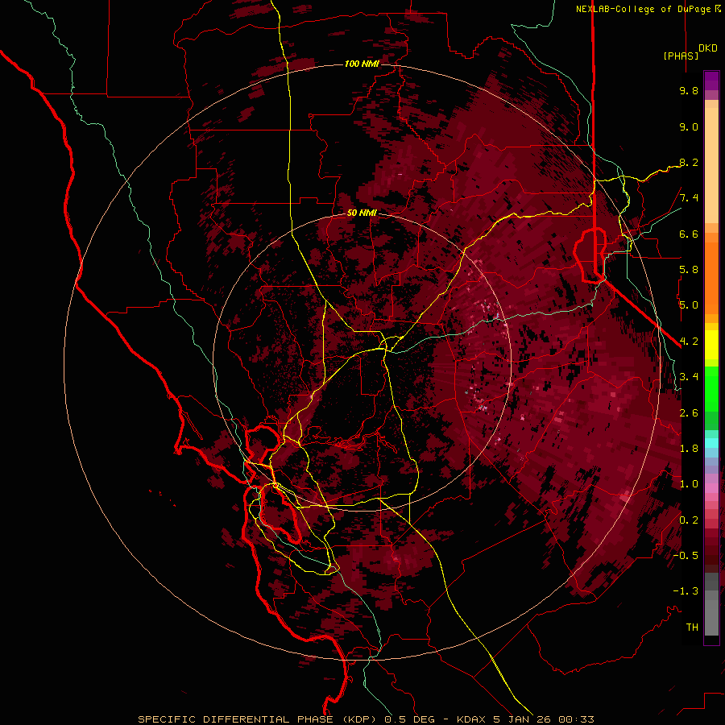
Task: Select the 5.8 scale value
Action: click(689, 270)
